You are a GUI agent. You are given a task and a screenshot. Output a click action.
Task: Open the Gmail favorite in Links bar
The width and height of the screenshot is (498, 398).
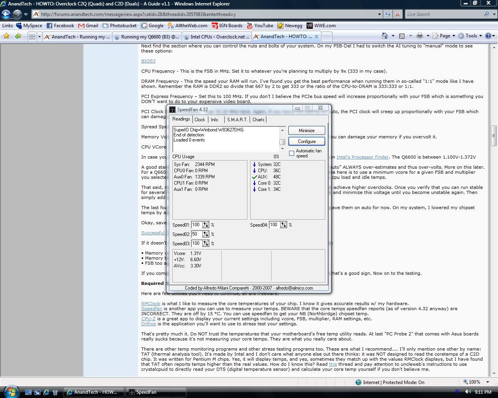[x=88, y=26]
